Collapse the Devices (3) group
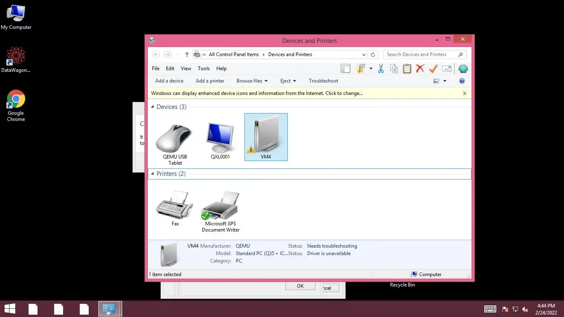Viewport: 564px width, 317px height. pos(152,107)
